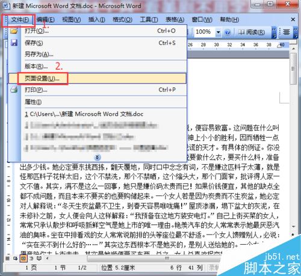Screen dimensions: 301x276
Task: Expand Standard toolbar options after Read button
Action: point(274,32)
